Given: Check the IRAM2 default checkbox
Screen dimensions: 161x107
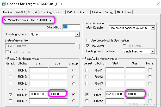Looking at the screenshot, I should (87, 101).
